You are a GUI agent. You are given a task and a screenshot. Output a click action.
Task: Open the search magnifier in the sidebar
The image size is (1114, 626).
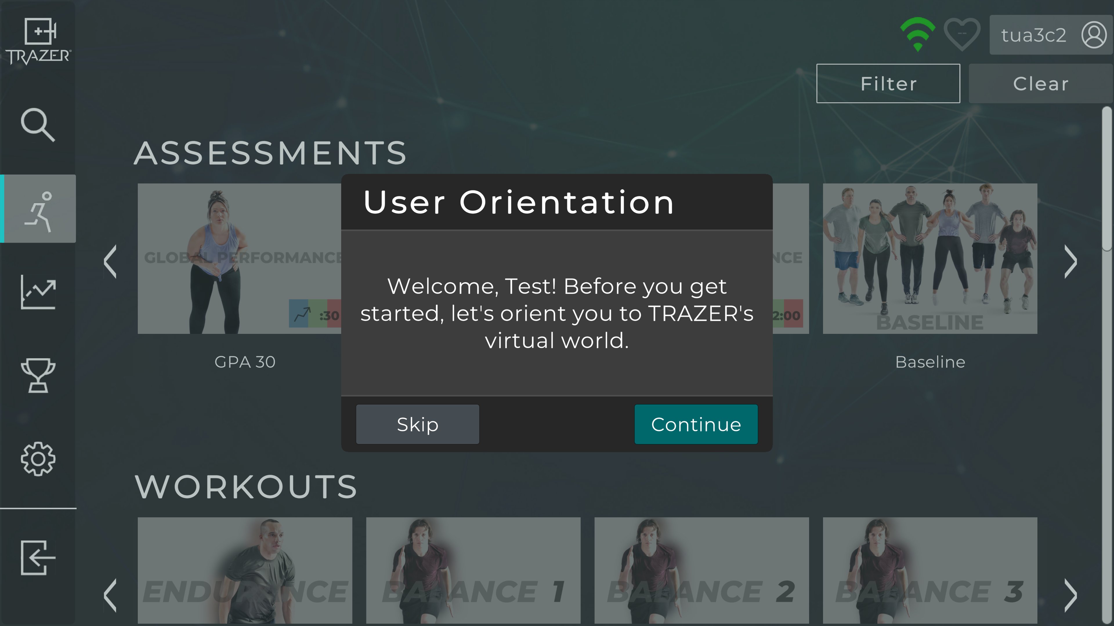click(38, 125)
